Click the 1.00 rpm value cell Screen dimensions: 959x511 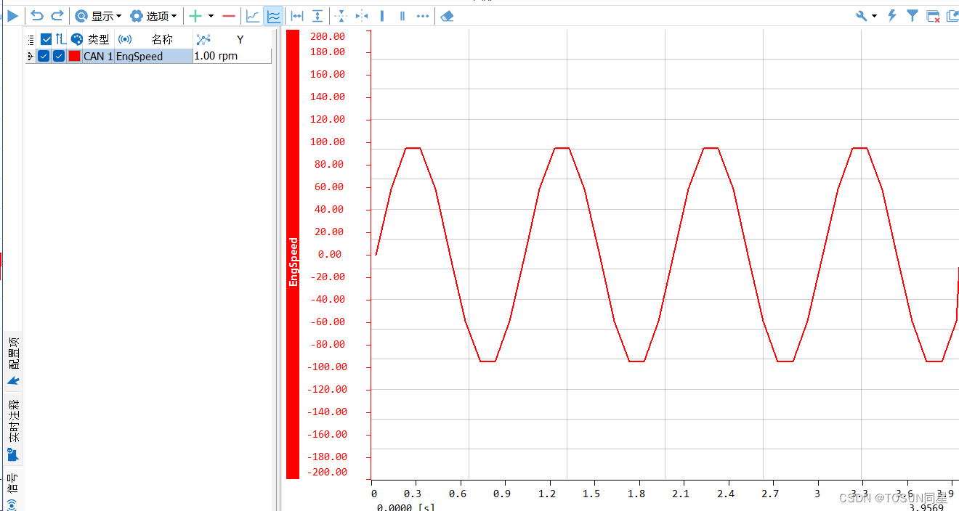click(x=232, y=56)
